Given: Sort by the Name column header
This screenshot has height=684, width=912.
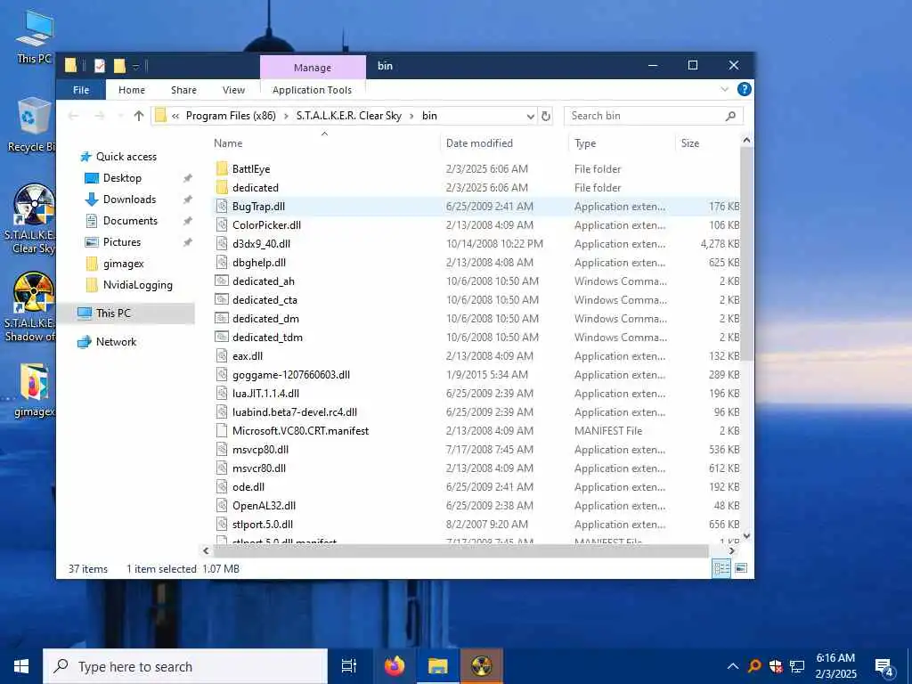Looking at the screenshot, I should pyautogui.click(x=228, y=143).
